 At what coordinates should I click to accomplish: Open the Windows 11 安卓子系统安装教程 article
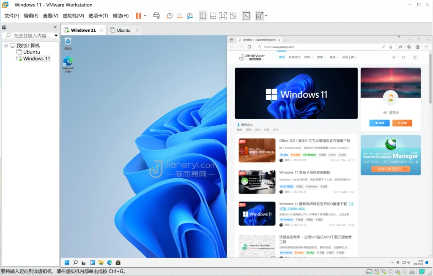[304, 172]
